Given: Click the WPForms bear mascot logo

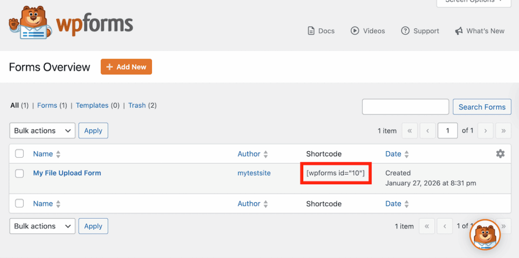Looking at the screenshot, I should click(x=30, y=22).
